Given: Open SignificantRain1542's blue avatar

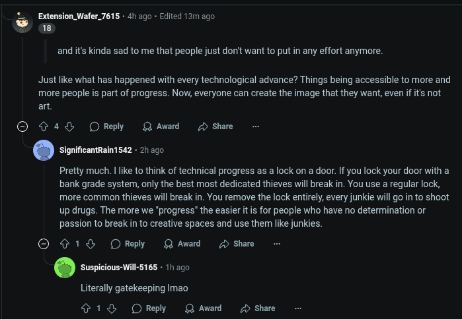Looking at the screenshot, I should [44, 150].
